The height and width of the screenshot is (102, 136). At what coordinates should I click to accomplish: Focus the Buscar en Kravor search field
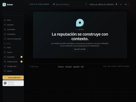(x=70, y=4)
